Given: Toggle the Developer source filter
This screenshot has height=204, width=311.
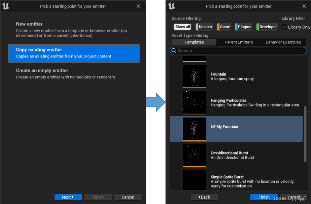Looking at the screenshot, I should tap(267, 27).
